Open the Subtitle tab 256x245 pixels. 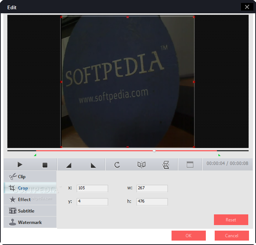coord(30,211)
